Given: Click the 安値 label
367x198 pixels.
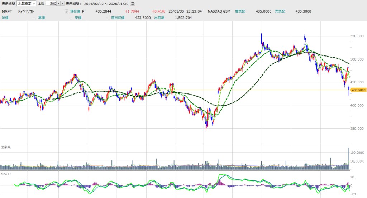Looking at the screenshot, I should [x=78, y=18].
